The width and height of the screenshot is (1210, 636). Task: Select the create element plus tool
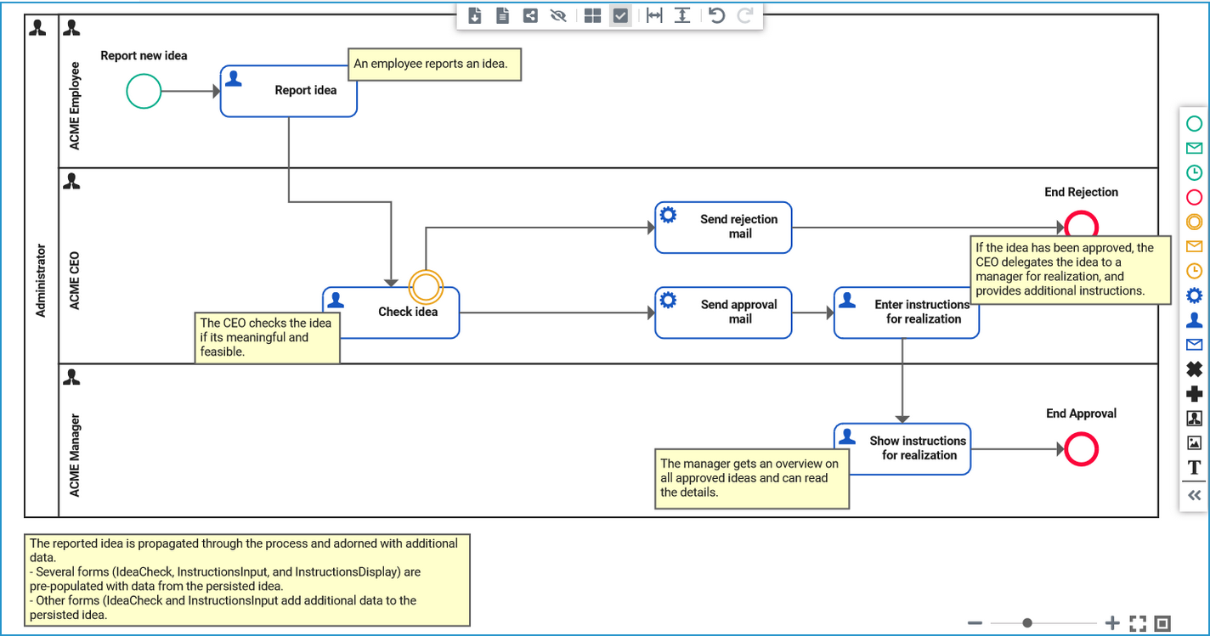click(1193, 394)
